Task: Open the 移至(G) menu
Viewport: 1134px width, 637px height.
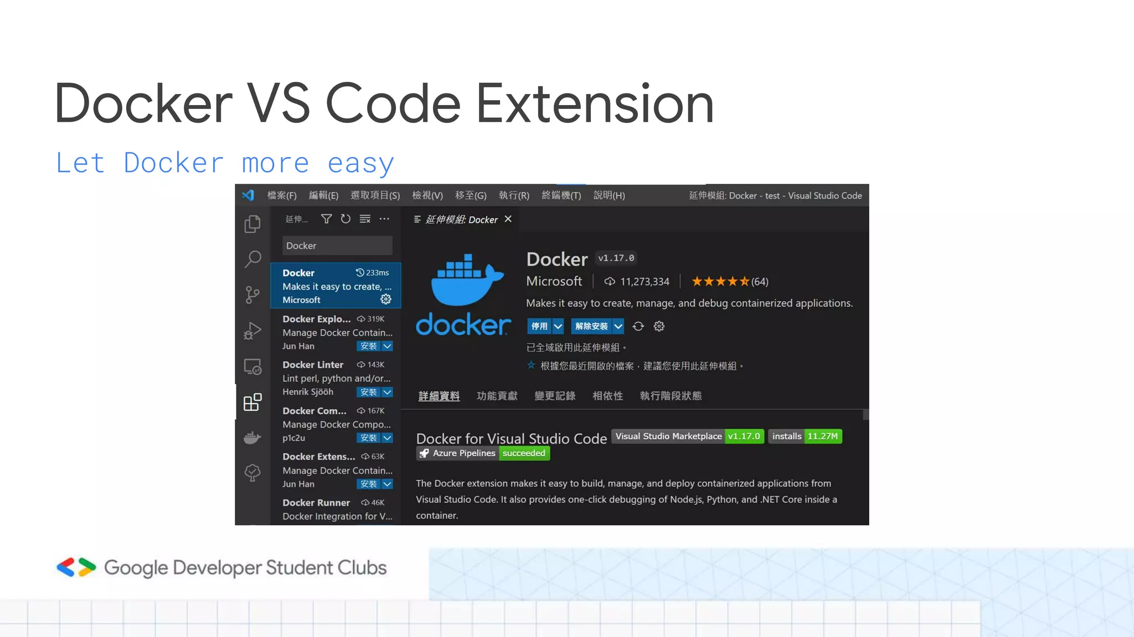Action: (x=471, y=195)
